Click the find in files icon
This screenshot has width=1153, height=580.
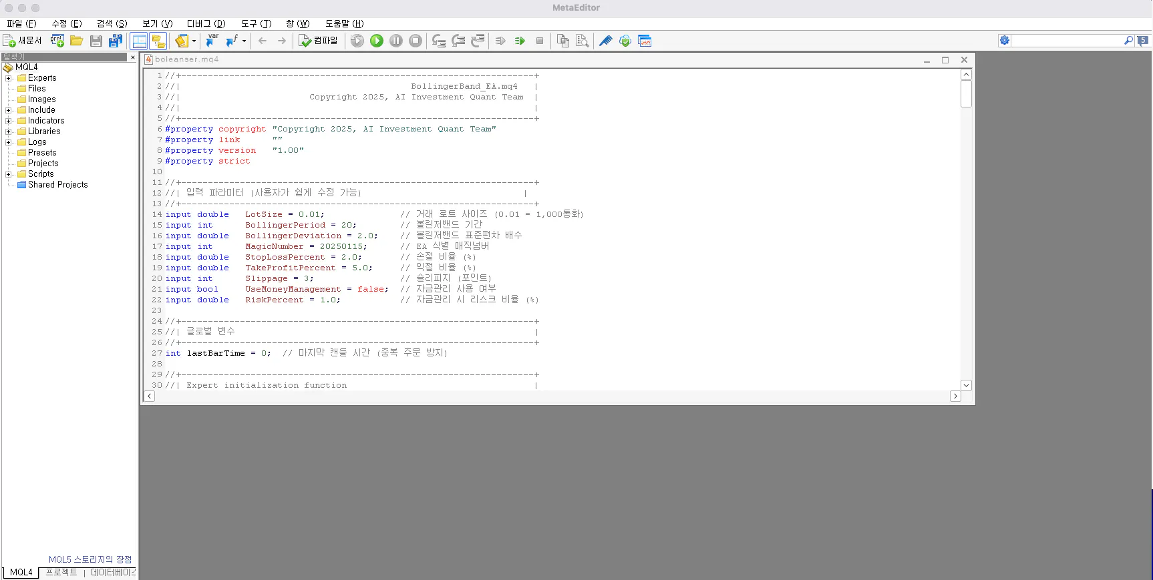[583, 41]
